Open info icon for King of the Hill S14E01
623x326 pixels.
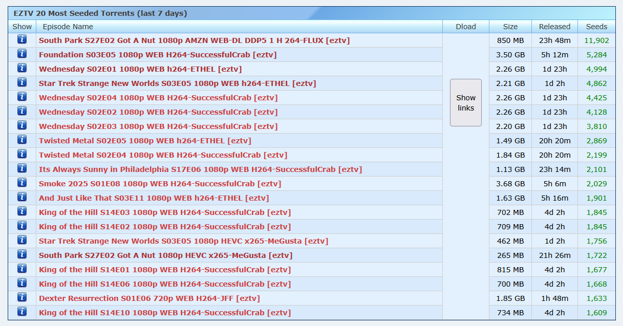[22, 269]
